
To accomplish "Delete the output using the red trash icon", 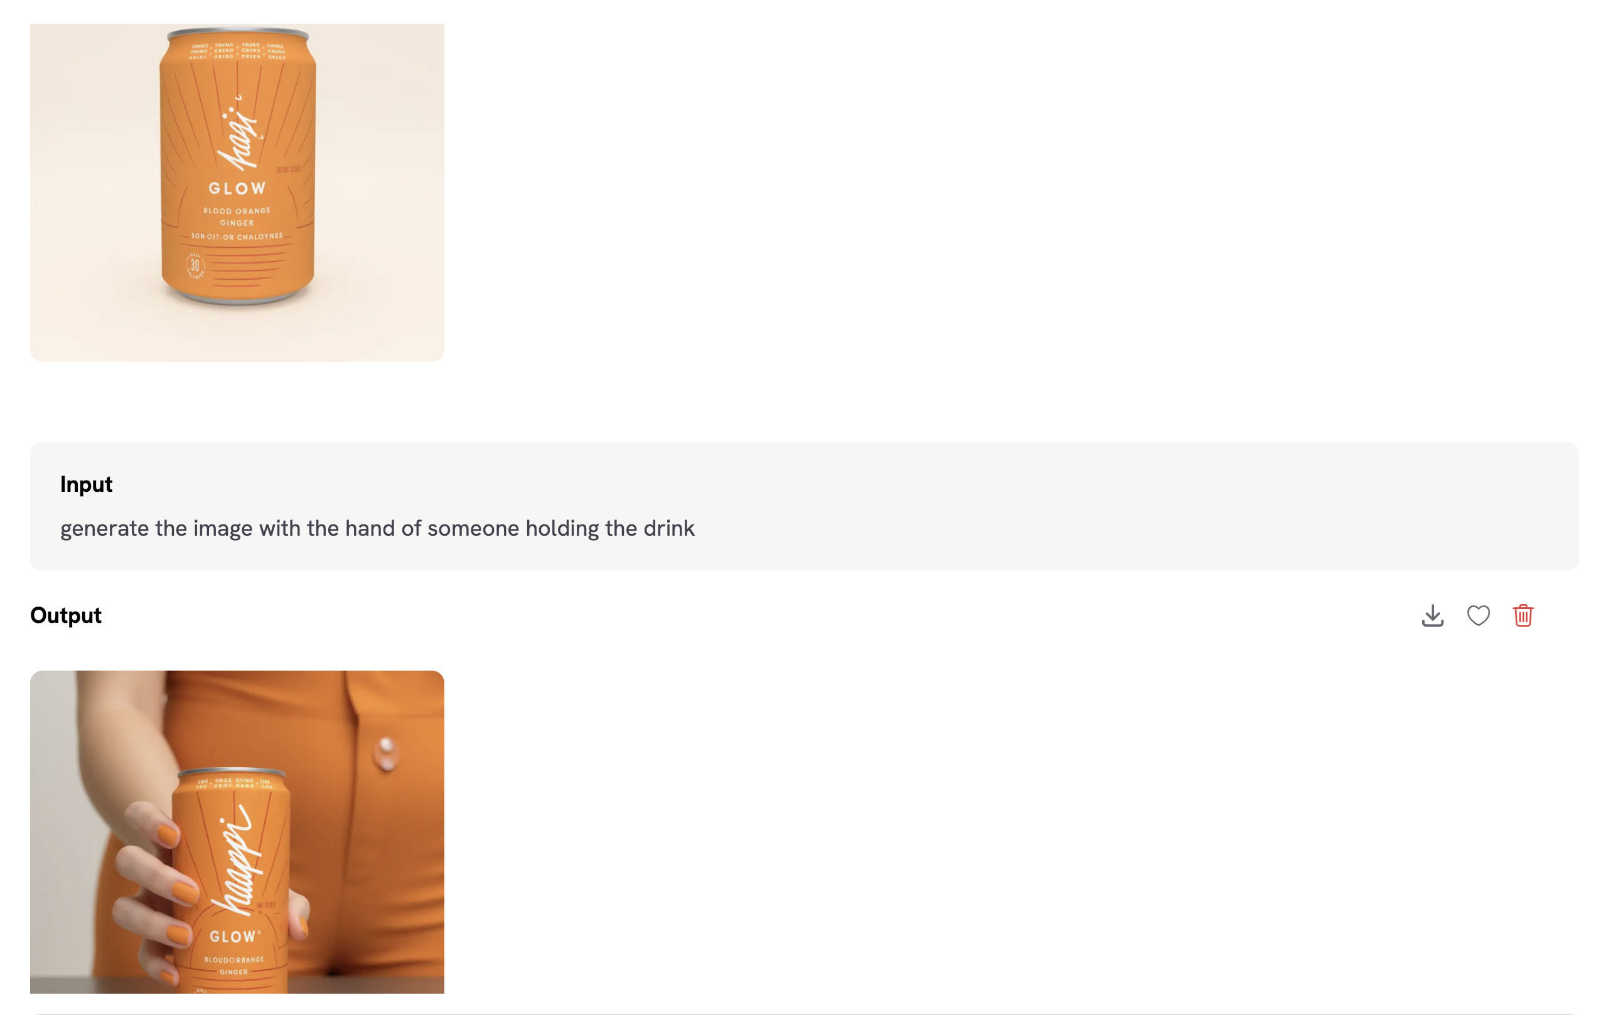I will (1523, 615).
